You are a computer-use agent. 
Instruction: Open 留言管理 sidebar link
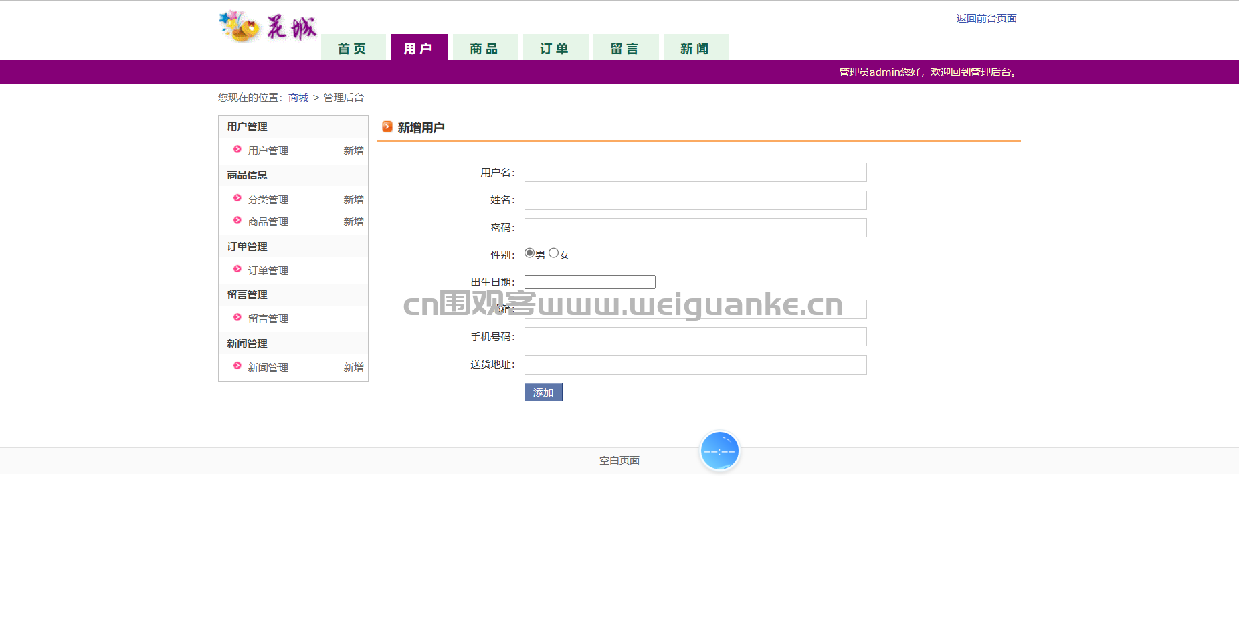click(x=268, y=319)
